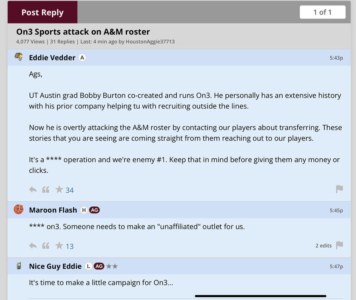356x300 pixels.
Task: Flag Maroon Flash's post
Action: click(x=339, y=245)
